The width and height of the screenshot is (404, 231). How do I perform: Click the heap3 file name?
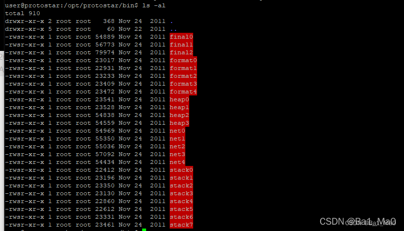[179, 123]
